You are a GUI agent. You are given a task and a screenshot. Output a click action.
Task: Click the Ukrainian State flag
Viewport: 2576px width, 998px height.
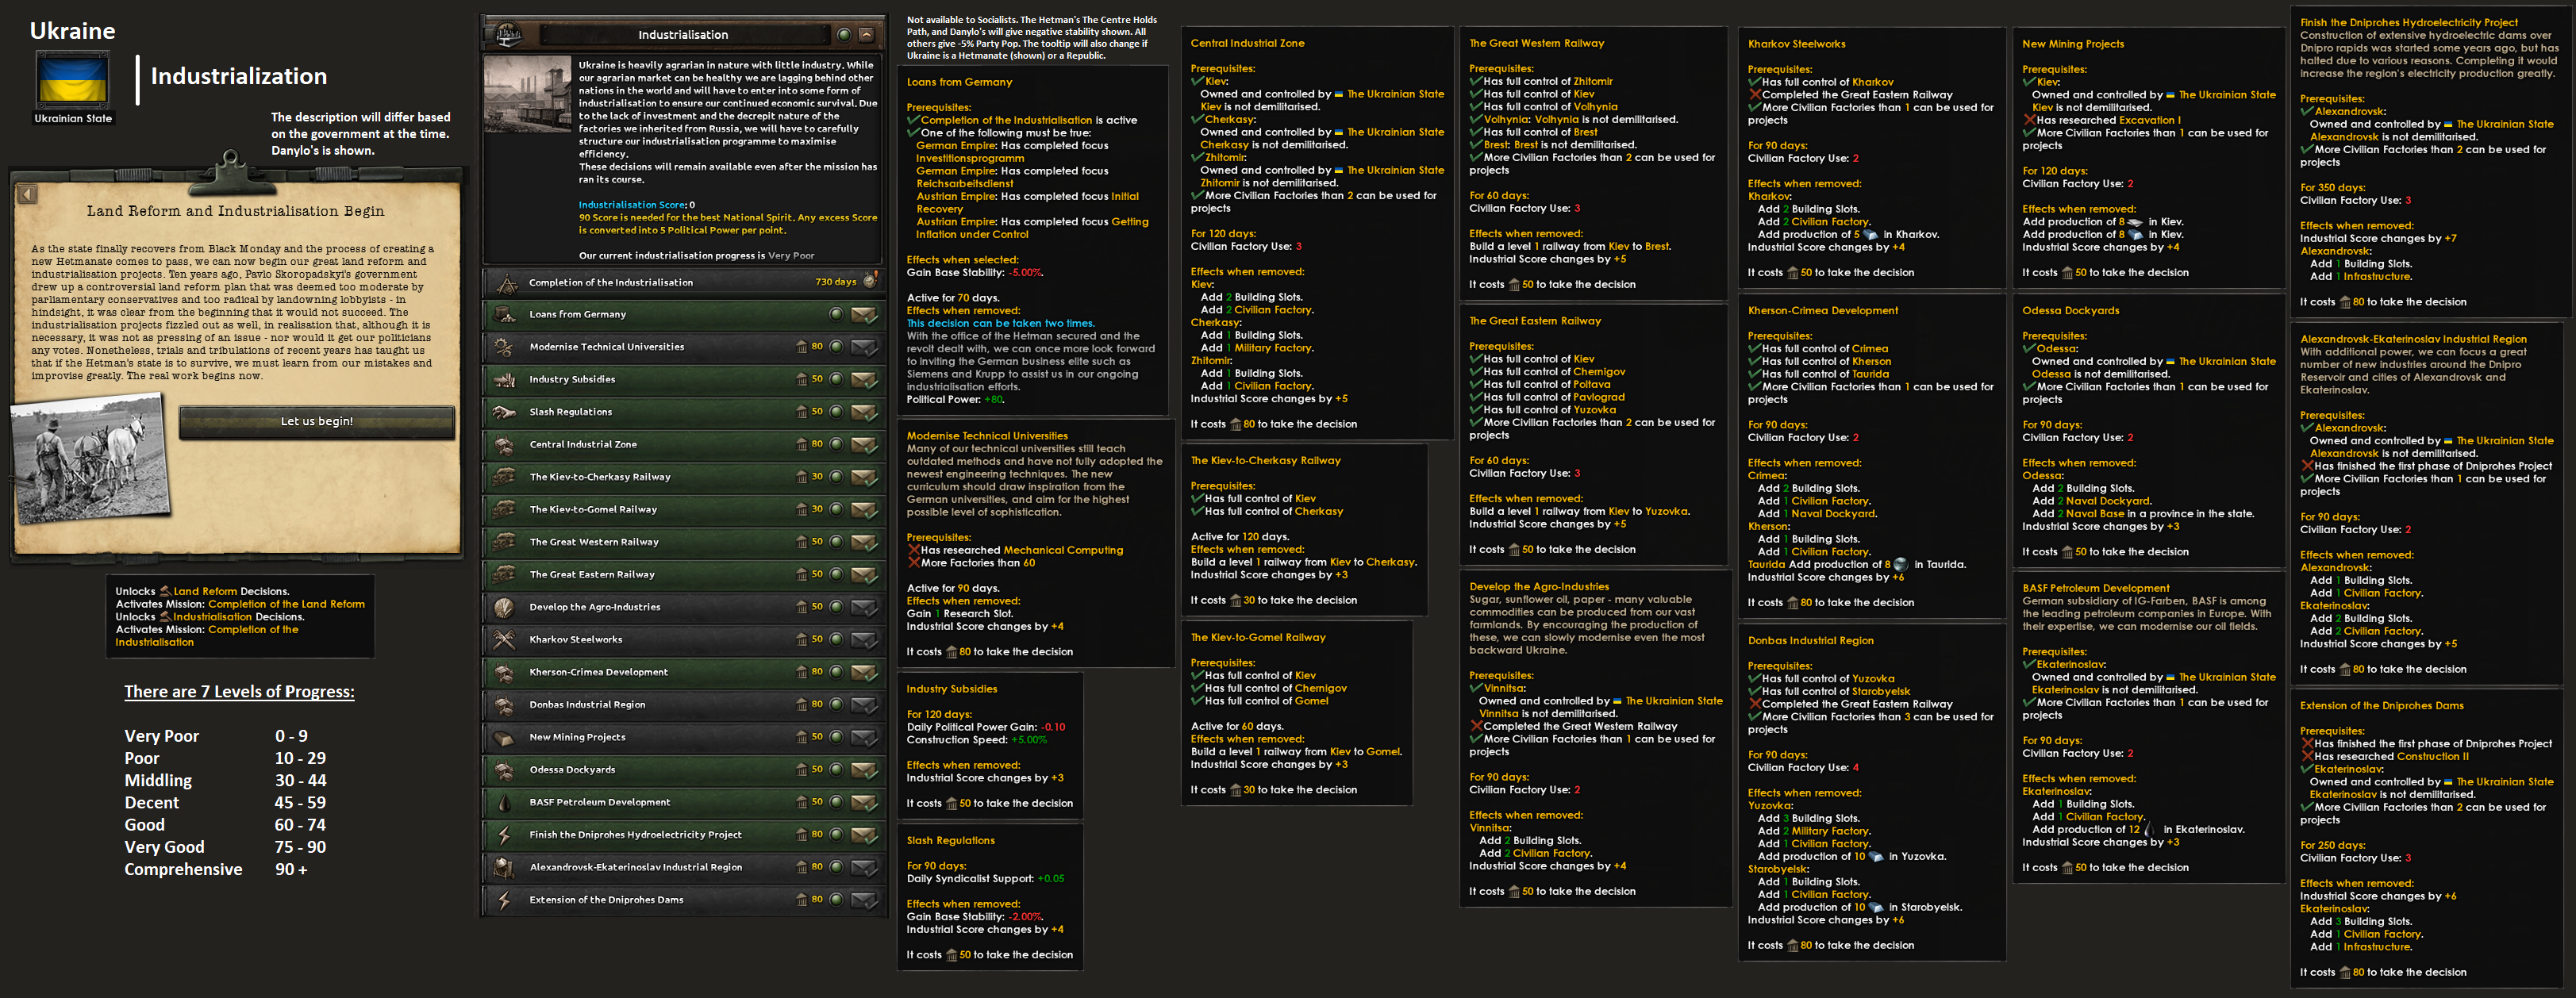point(73,80)
